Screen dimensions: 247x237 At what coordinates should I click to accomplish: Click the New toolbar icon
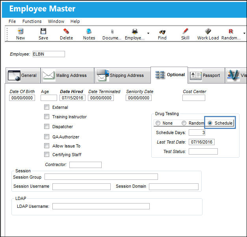click(20, 32)
